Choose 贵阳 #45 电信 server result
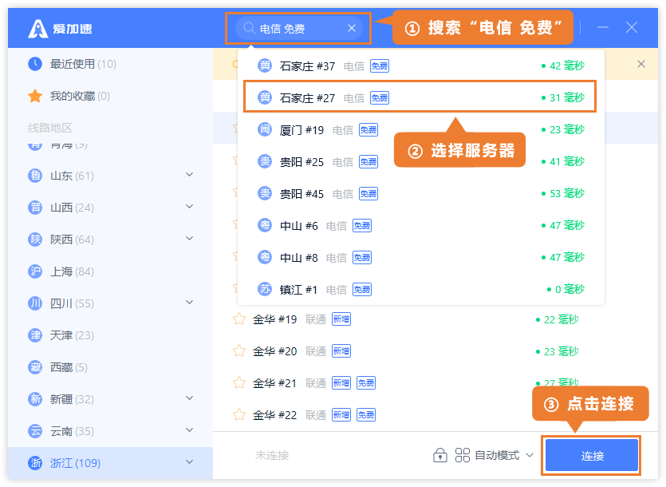The image size is (666, 487). 421,193
